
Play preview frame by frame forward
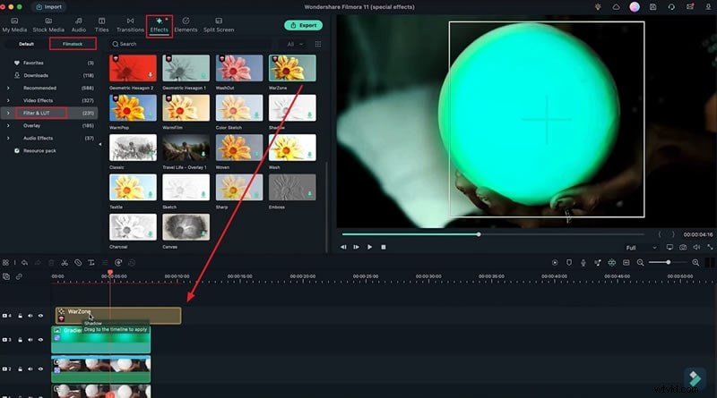(356, 247)
